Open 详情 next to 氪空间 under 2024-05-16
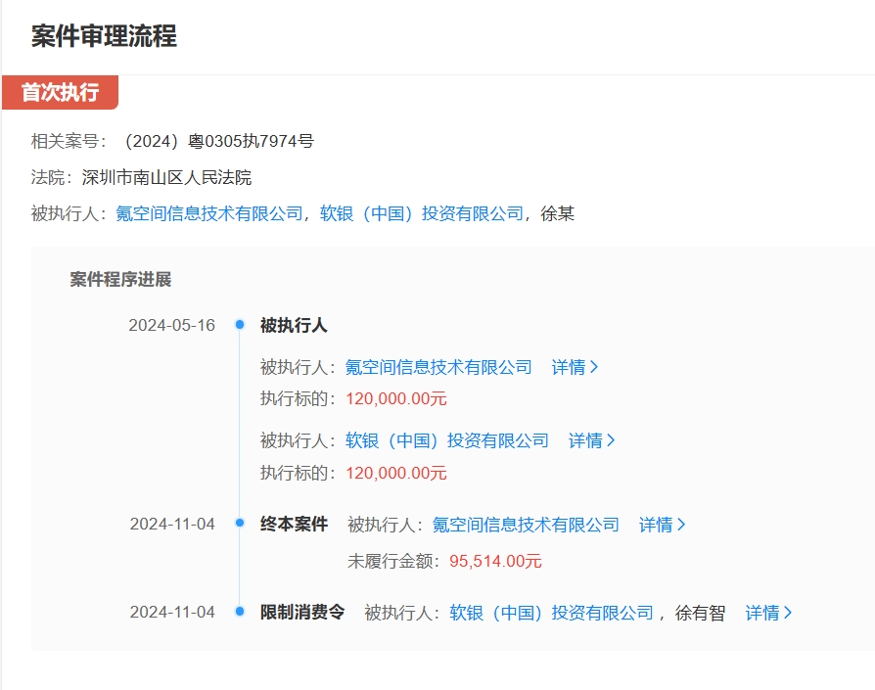This screenshot has height=690, width=875. (575, 367)
